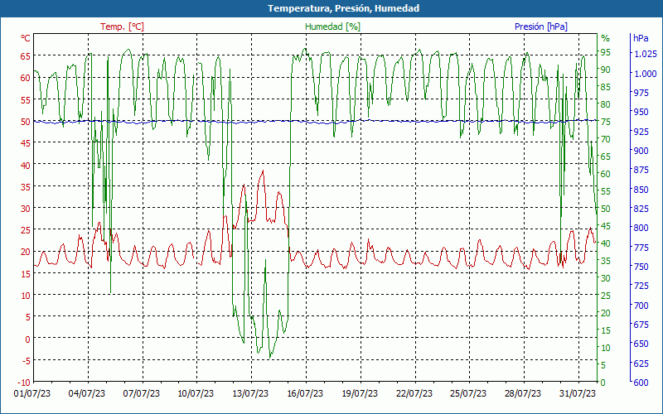The width and height of the screenshot is (663, 414).
Task: Click the chart title 'Temperatura, Presión, Humedad'
Action: point(343,8)
